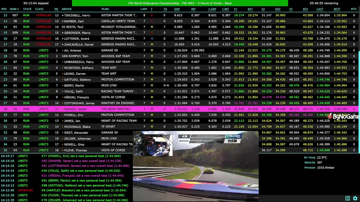Screen dimensions: 360x202
Task: Click the timing table vertical scrollbar
Action: 359,102
